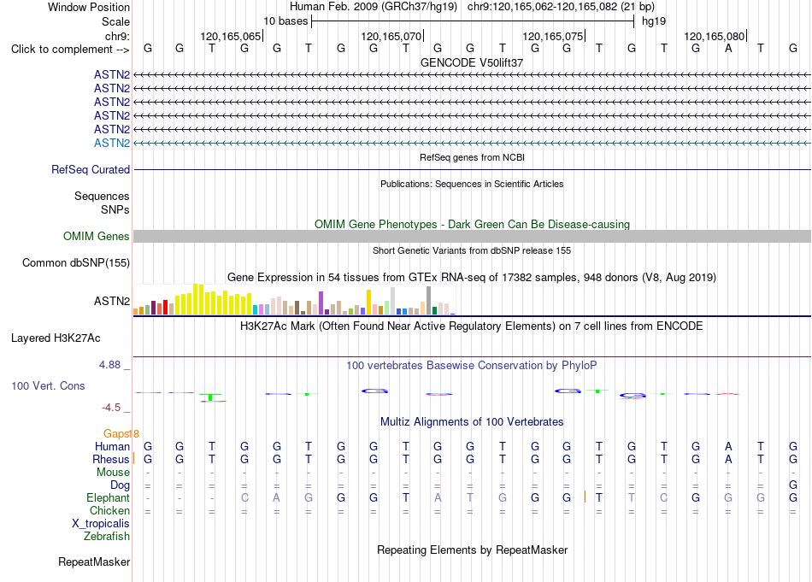This screenshot has width=812, height=582.
Task: Click the '100 Vert. Cons' track label
Action: point(48,385)
